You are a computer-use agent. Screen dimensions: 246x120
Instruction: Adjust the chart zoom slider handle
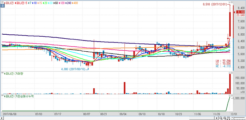(x=234, y=118)
